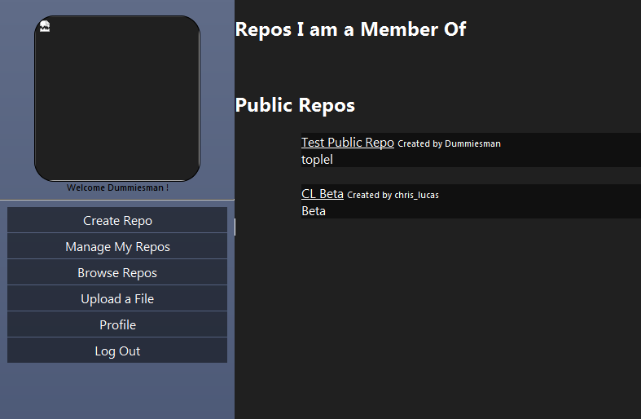The height and width of the screenshot is (419, 641).
Task: Click the Repos I am a Member Of heading
Action: point(350,29)
